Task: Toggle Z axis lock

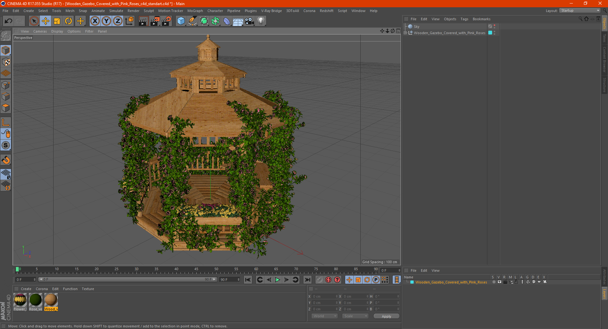Action: coord(118,21)
